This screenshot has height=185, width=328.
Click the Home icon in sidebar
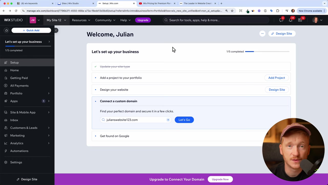[x=6, y=70]
